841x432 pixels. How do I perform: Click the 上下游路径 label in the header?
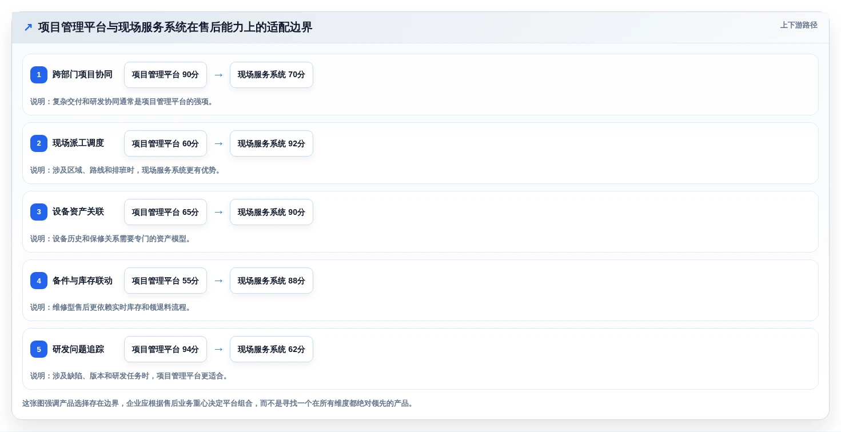click(799, 25)
